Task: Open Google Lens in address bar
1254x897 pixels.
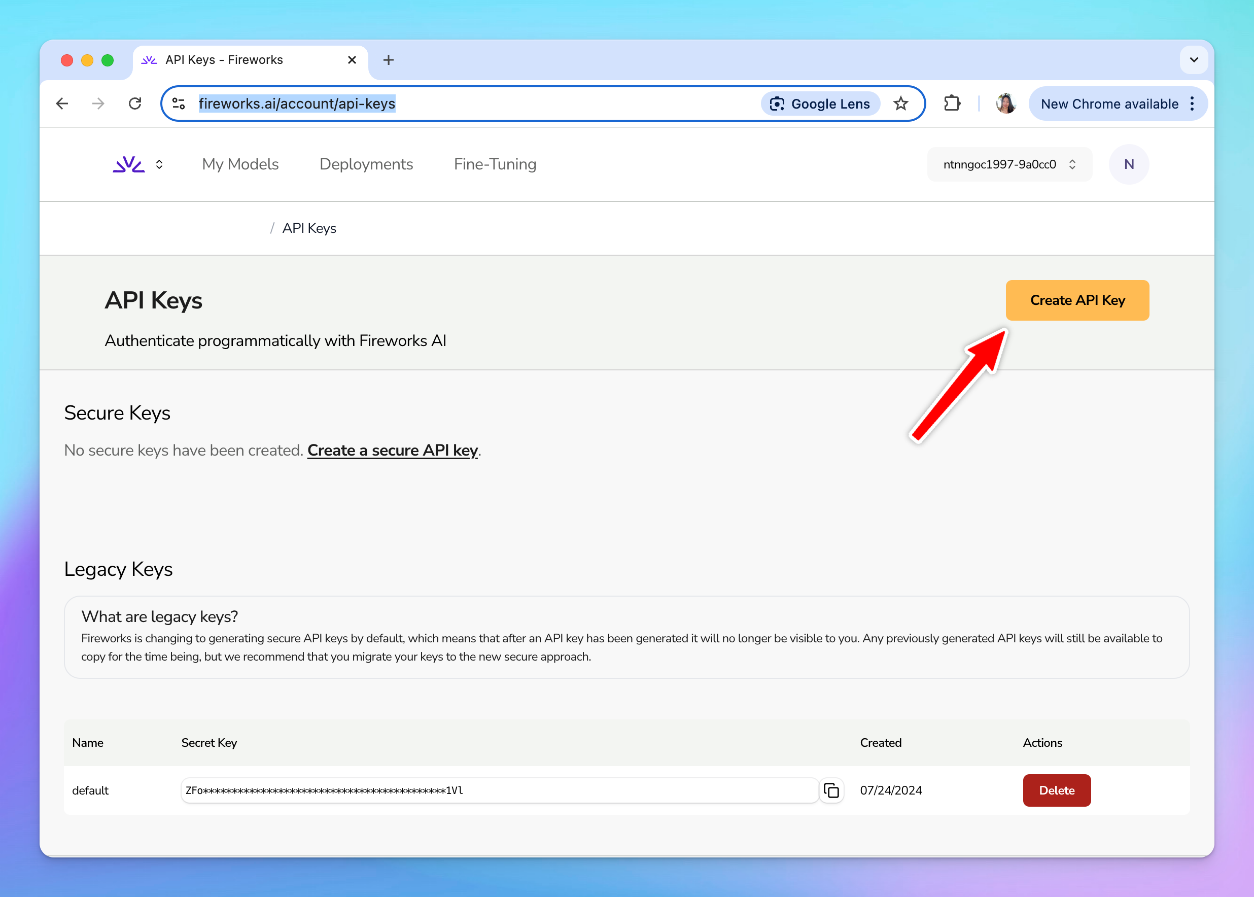Action: click(820, 104)
